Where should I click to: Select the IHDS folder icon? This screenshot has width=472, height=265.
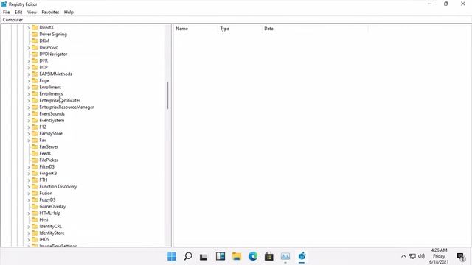point(35,239)
